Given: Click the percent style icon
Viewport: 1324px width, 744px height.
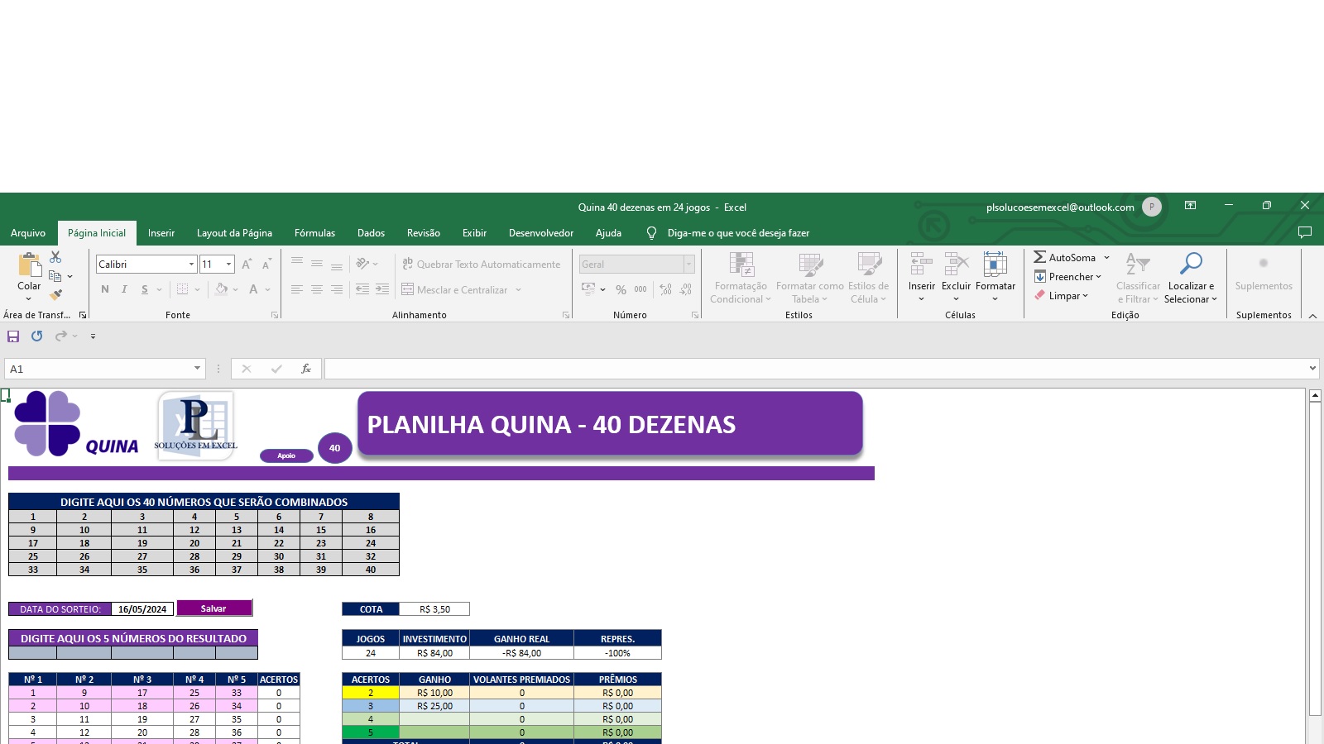Looking at the screenshot, I should pyautogui.click(x=621, y=289).
